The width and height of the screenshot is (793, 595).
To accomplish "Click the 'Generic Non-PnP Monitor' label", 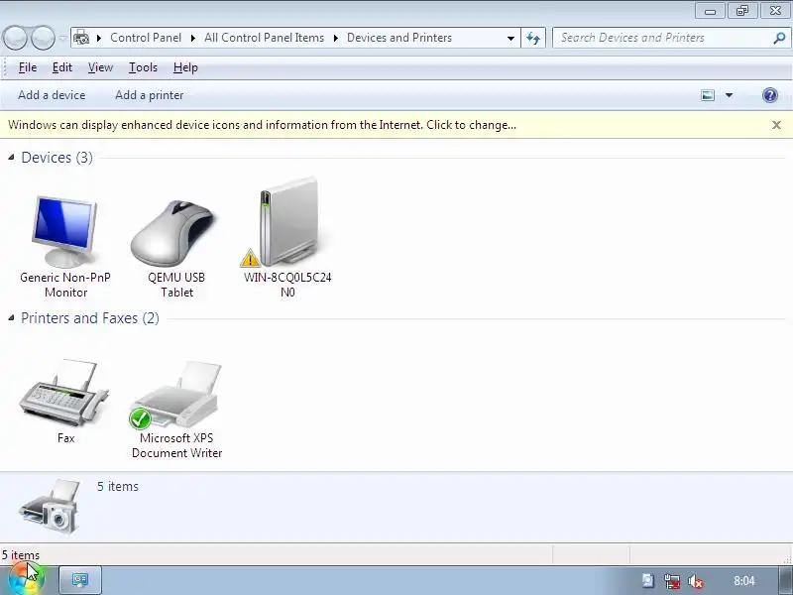I will (x=65, y=285).
